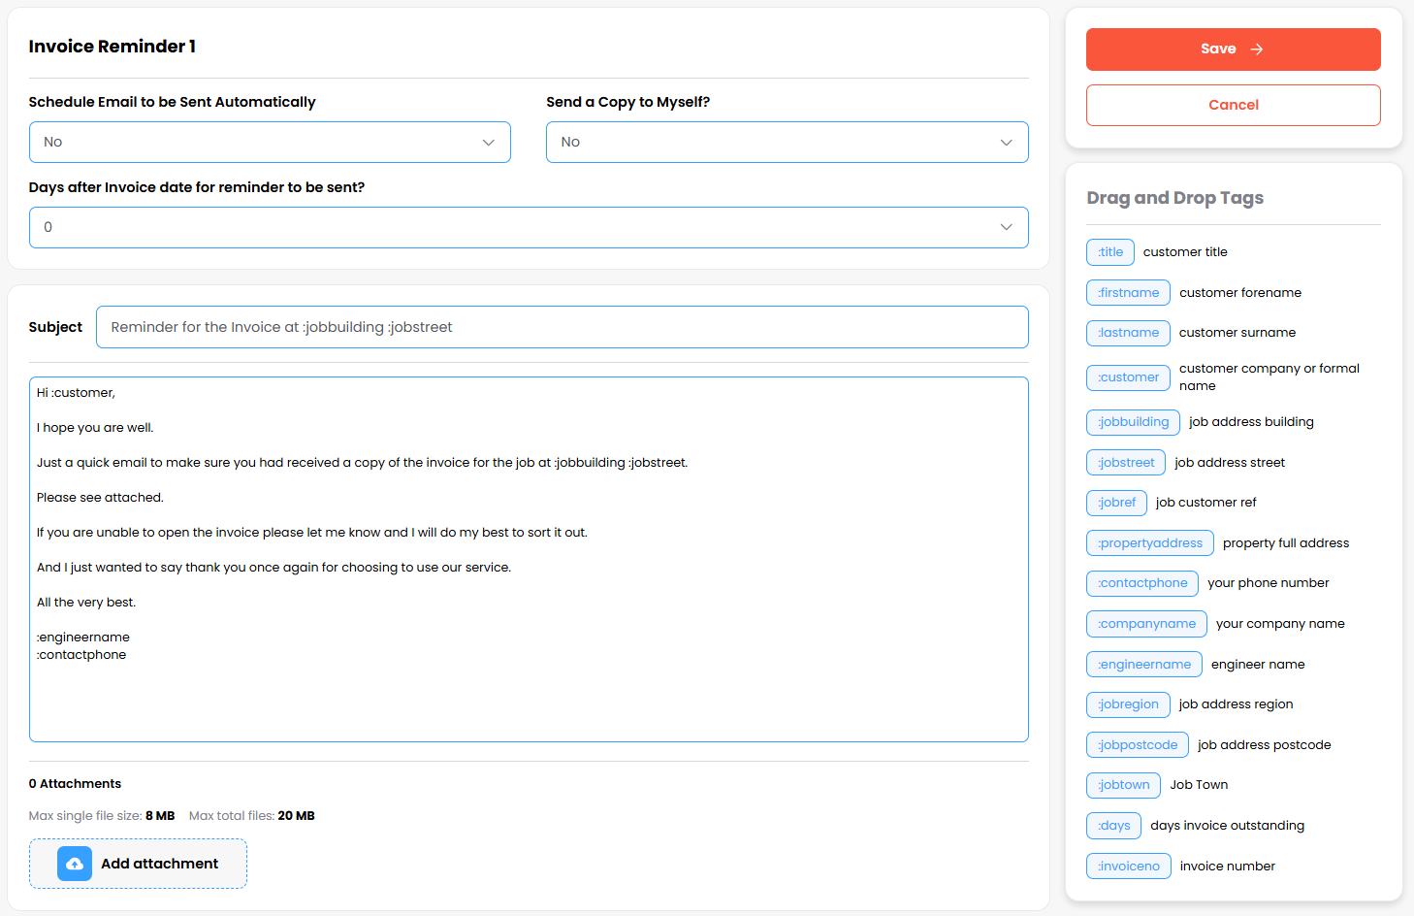The width and height of the screenshot is (1414, 916).
Task: Select the :propertyaddress tag chip
Action: (x=1149, y=543)
